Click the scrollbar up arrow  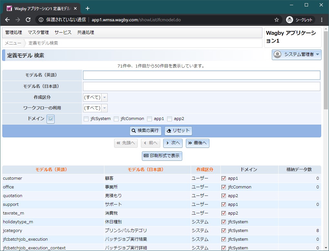click(x=326, y=29)
